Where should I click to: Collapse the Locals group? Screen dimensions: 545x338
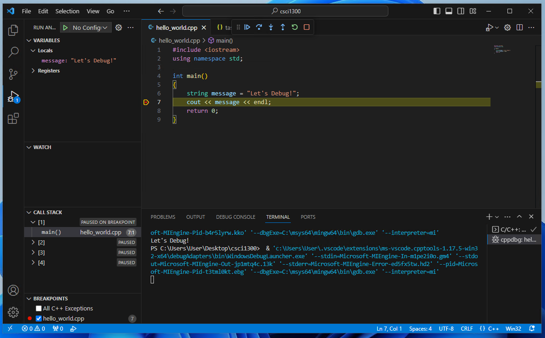pos(33,50)
